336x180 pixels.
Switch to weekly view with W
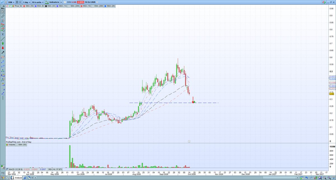click(x=20, y=2)
